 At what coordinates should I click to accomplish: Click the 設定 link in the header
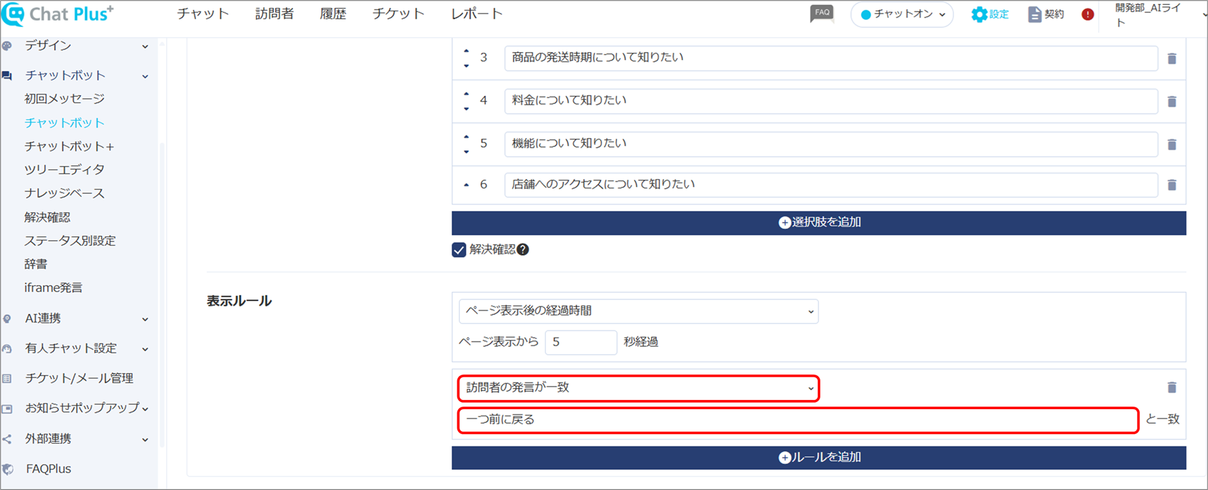(x=999, y=14)
